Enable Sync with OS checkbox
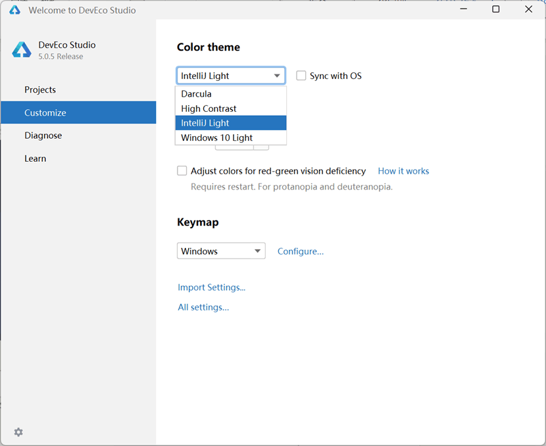Image resolution: width=546 pixels, height=446 pixels. (x=301, y=76)
